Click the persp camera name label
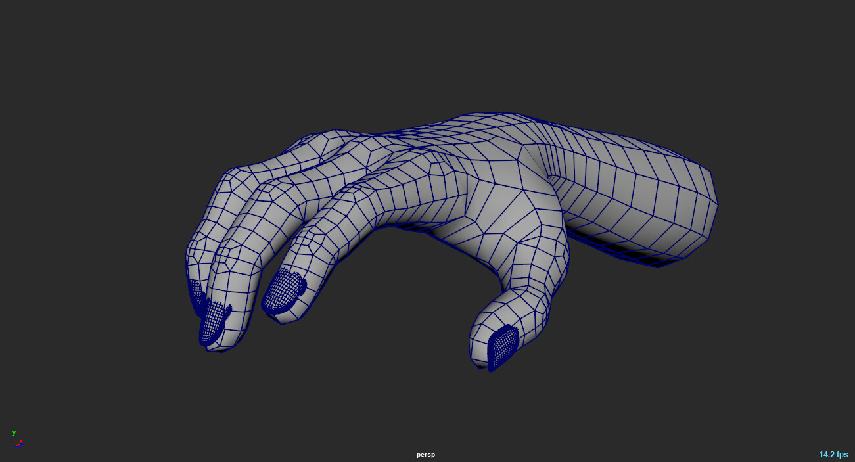 pos(426,455)
